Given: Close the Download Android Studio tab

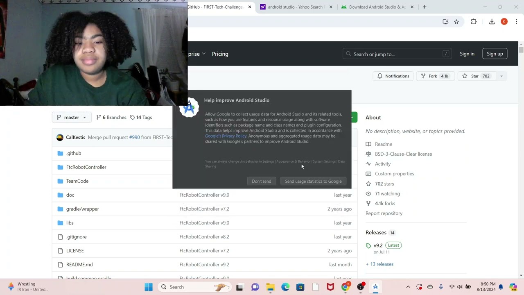Looking at the screenshot, I should 412,7.
